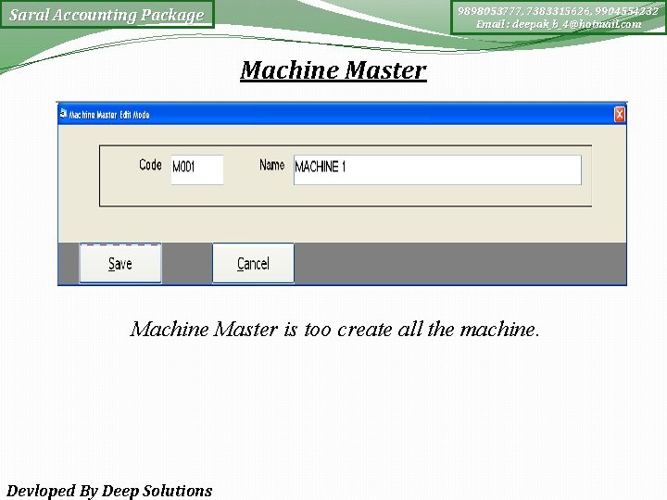This screenshot has height=500, width=667.
Task: Click the 'Machine Master' slide heading
Action: (333, 70)
